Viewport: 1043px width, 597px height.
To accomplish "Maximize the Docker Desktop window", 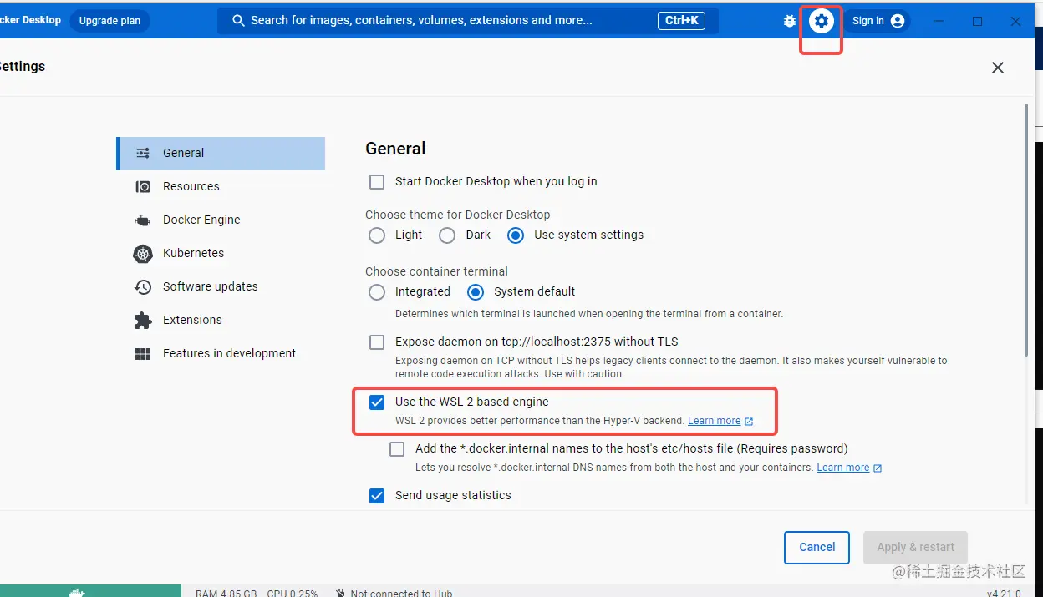I will click(x=977, y=21).
